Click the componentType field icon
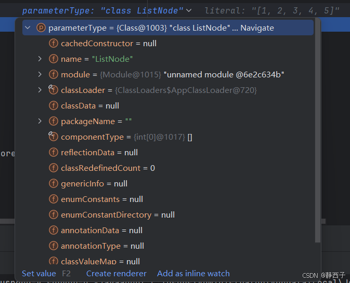Screen dimensions: 350x283 [54, 137]
